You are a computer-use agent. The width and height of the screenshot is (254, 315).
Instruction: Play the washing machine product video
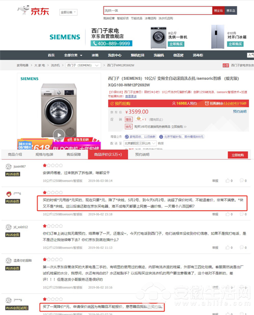pyautogui.click(x=59, y=135)
